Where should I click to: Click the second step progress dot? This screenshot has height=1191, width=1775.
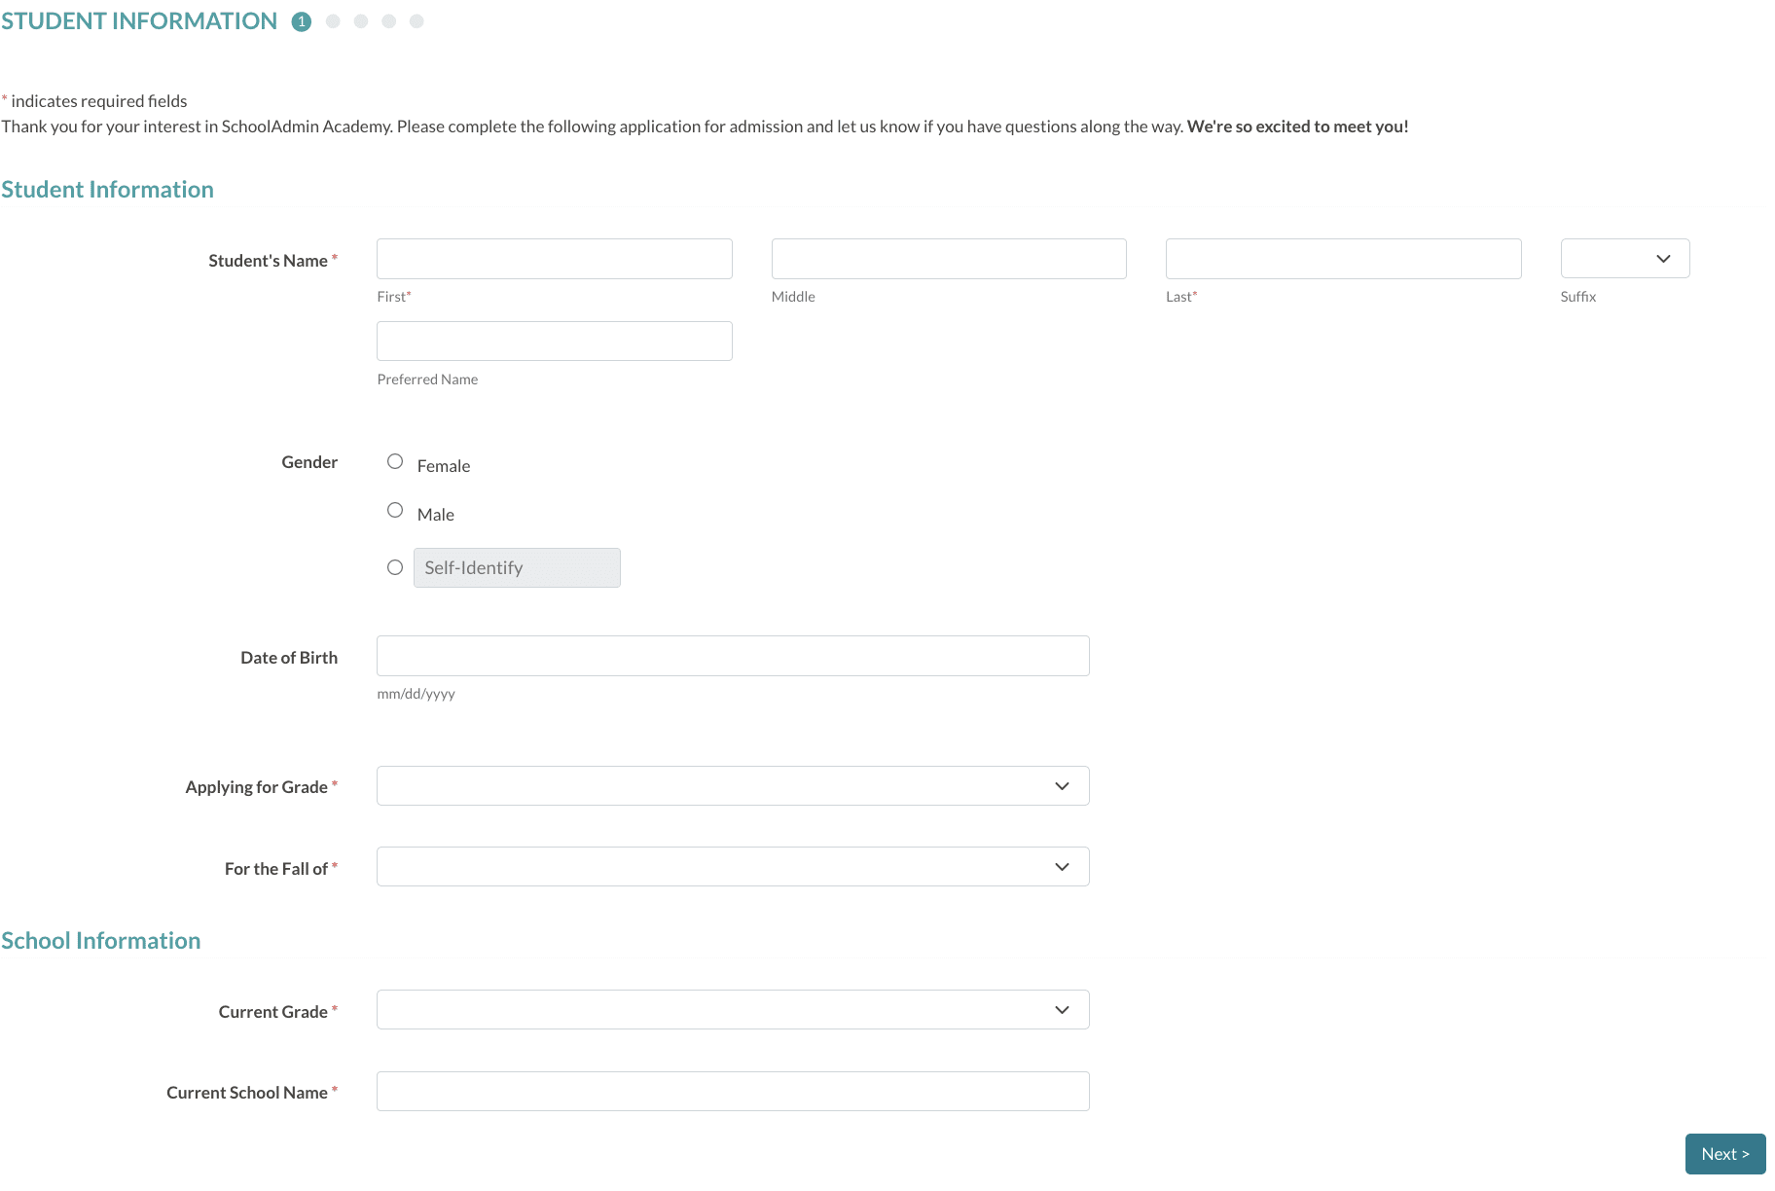pos(333,21)
